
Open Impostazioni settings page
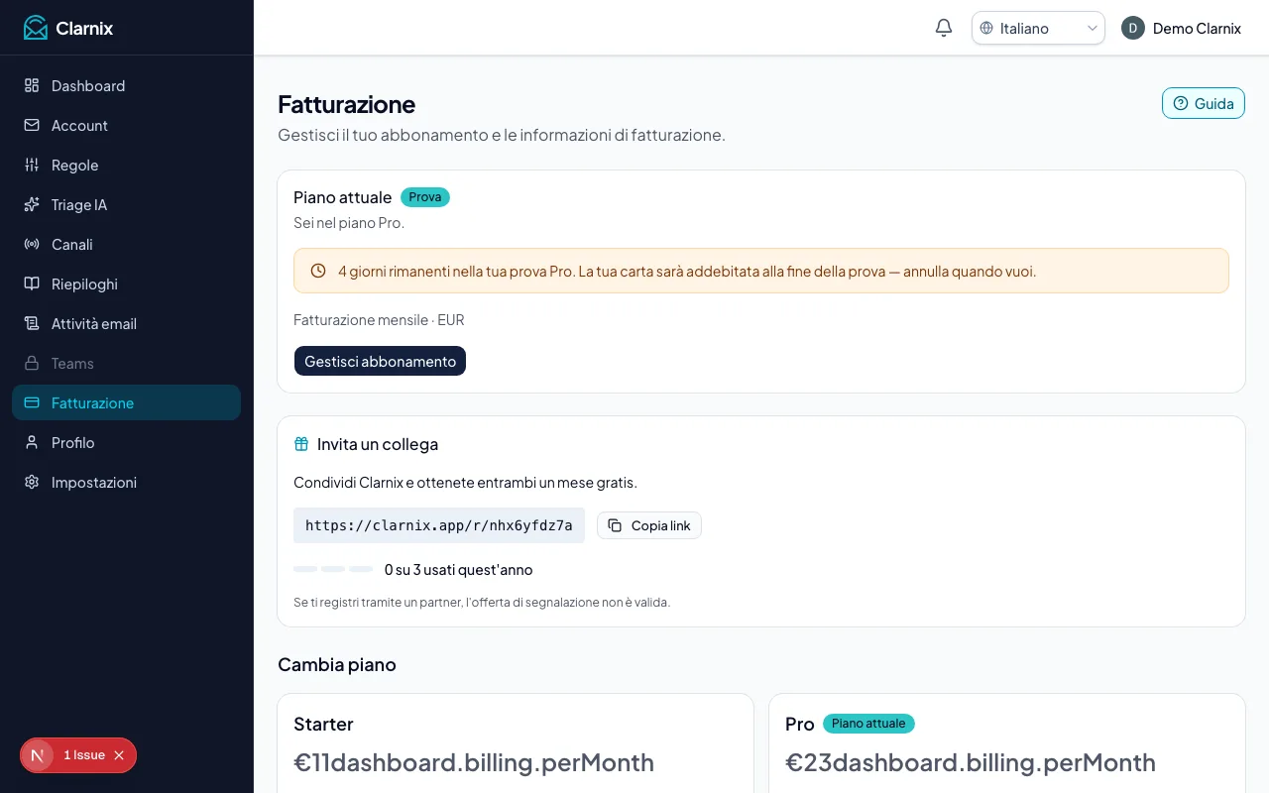tap(126, 482)
